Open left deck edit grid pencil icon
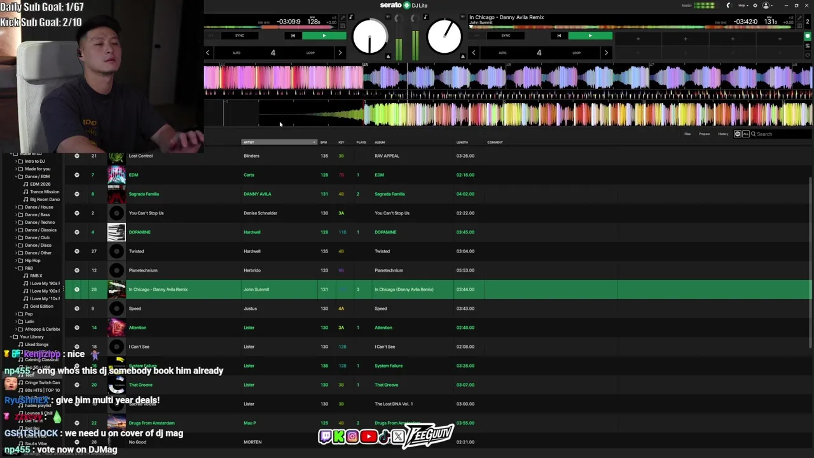 click(342, 18)
